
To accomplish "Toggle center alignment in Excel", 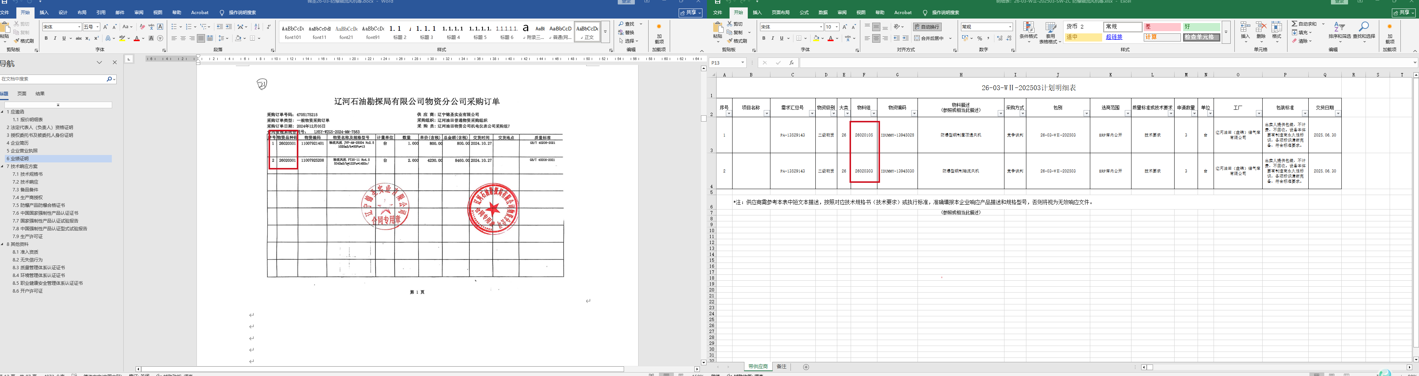I will coord(876,39).
